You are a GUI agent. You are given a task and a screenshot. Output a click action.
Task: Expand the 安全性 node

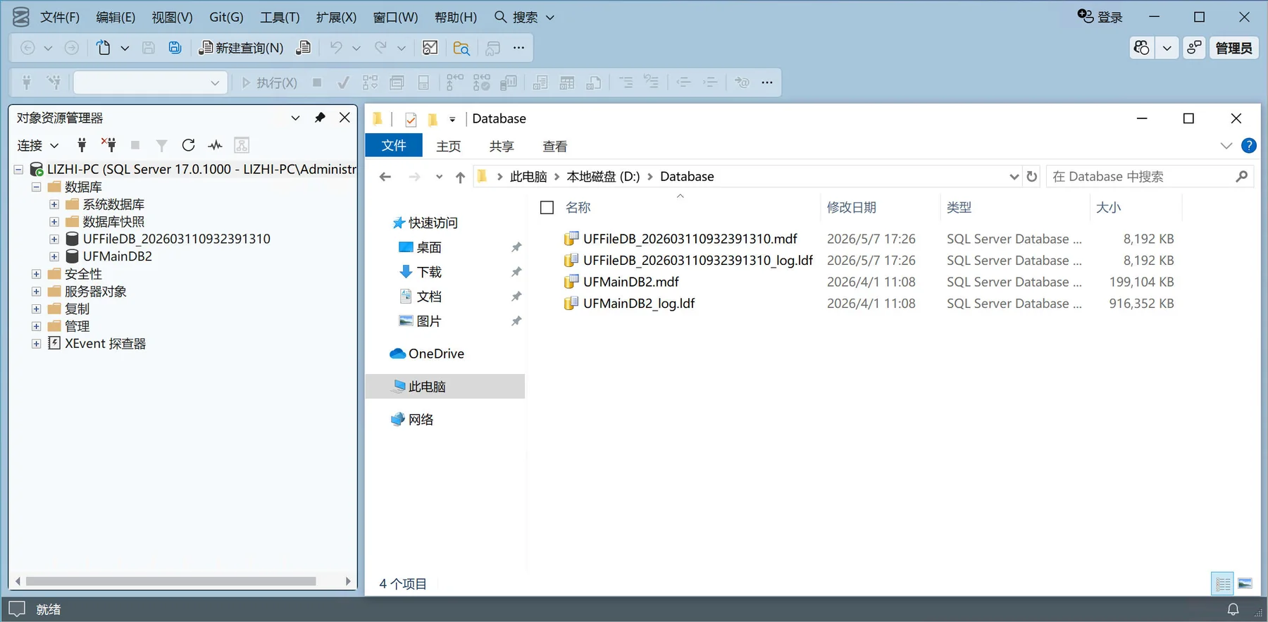click(x=36, y=274)
